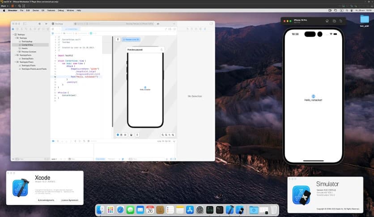Toggle the editor canvas split options button
The height and width of the screenshot is (217, 374).
(170, 29)
